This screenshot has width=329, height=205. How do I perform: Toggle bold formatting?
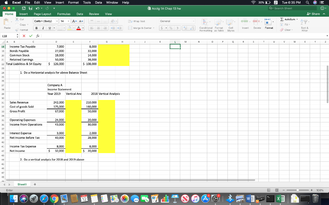(37, 28)
